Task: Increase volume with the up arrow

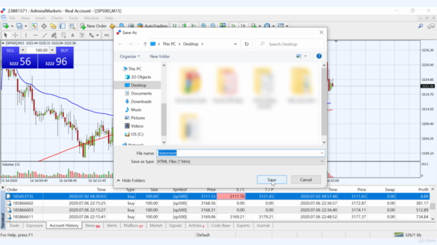Action: 52,50
